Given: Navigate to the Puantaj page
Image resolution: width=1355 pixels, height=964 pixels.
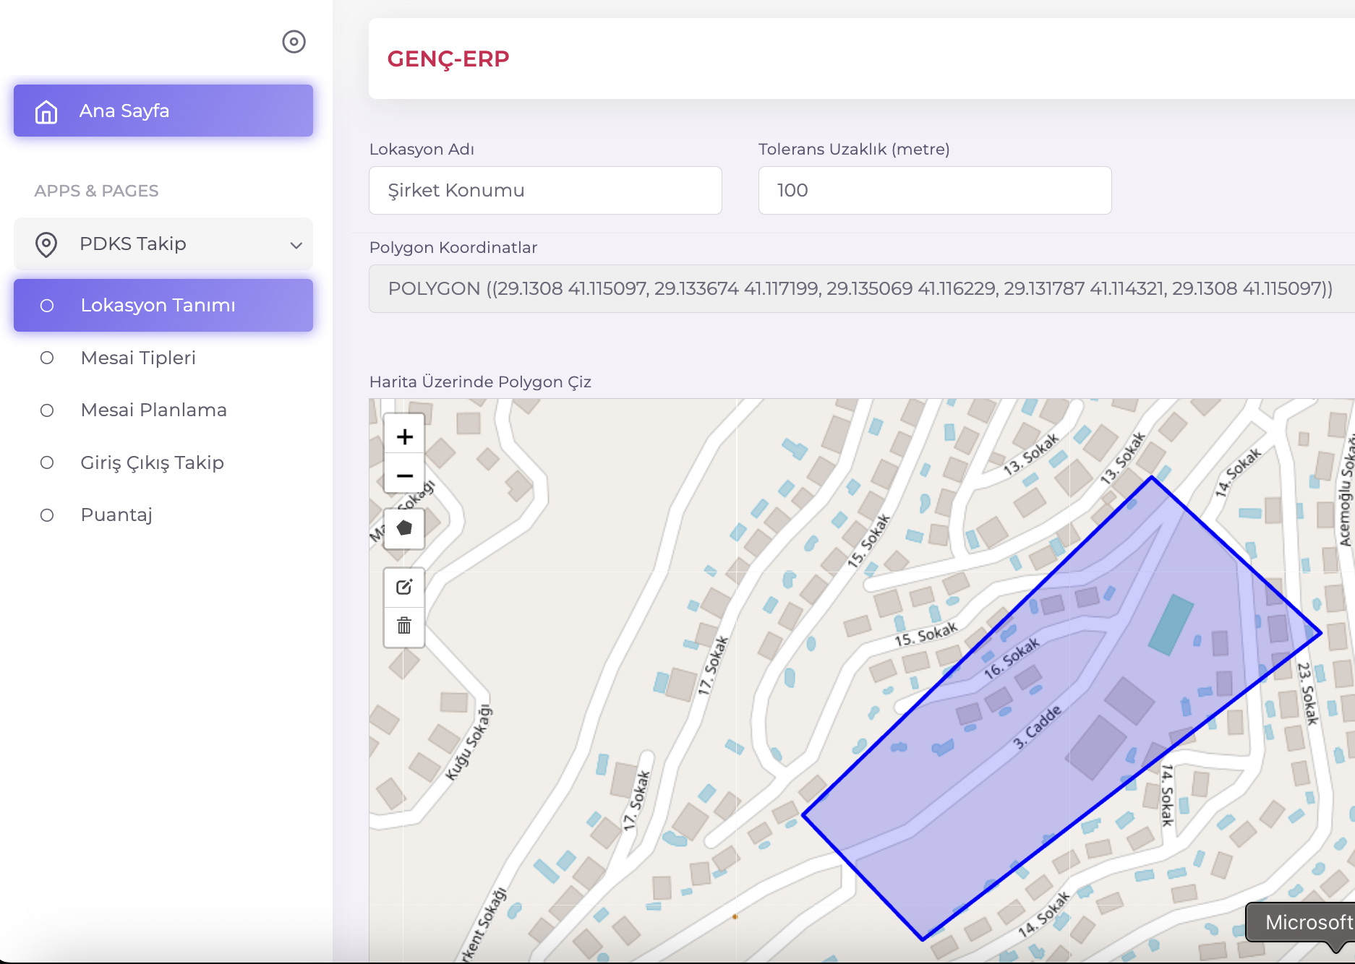Looking at the screenshot, I should pos(116,515).
